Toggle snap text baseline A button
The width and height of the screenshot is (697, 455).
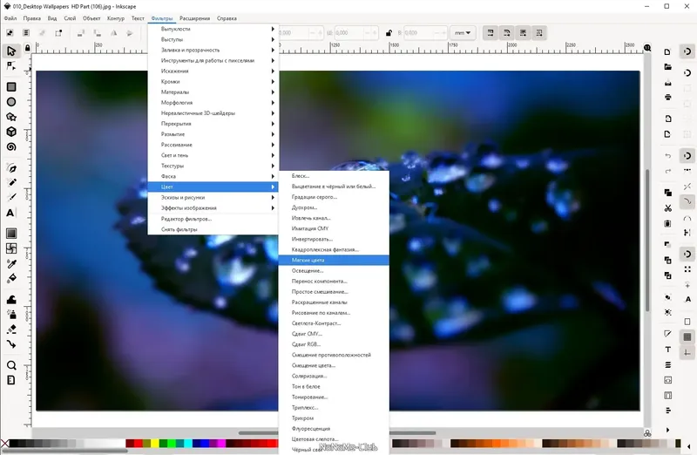687,299
